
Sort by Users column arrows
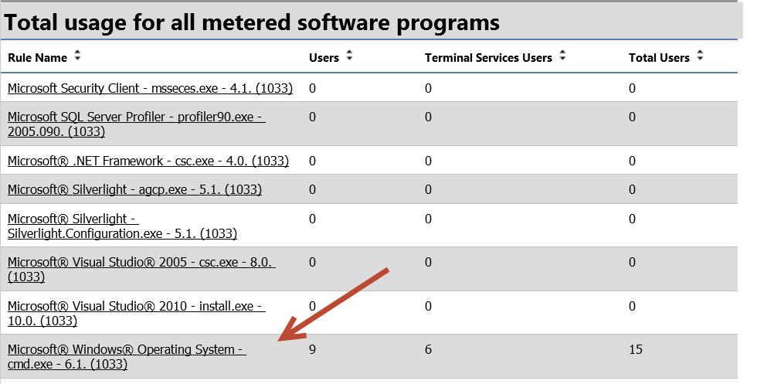coord(349,56)
